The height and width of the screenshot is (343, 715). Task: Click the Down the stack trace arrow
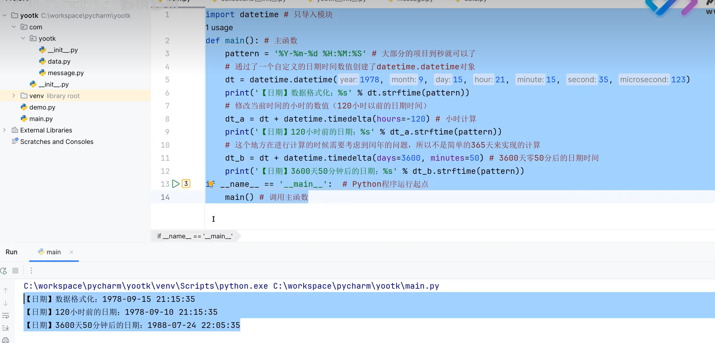pos(6,303)
